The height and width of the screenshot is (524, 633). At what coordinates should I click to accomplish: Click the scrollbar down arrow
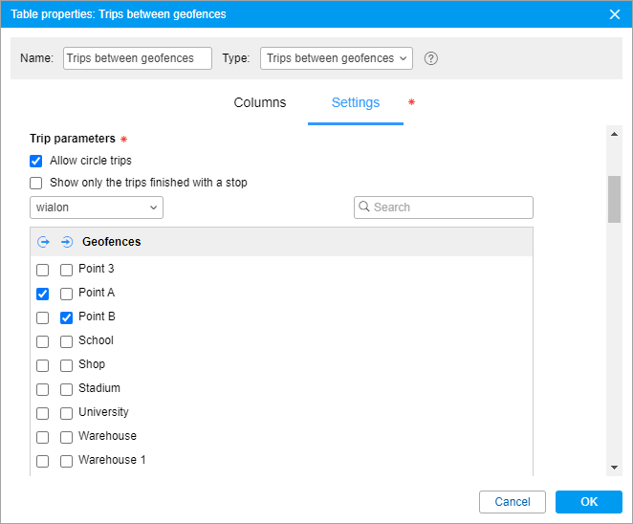[614, 467]
